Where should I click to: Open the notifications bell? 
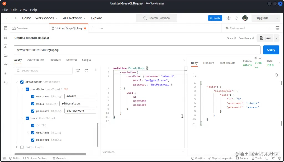pyautogui.click(x=237, y=18)
